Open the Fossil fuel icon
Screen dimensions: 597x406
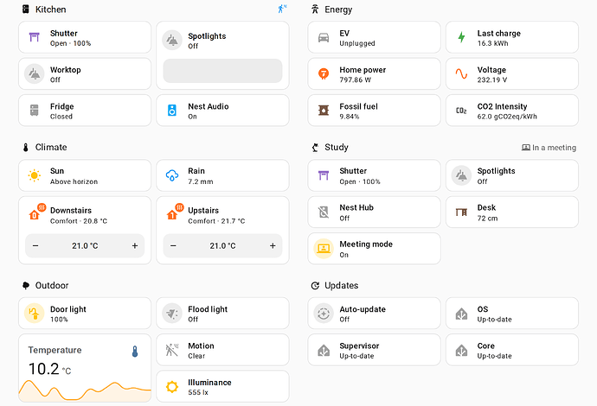point(324,111)
